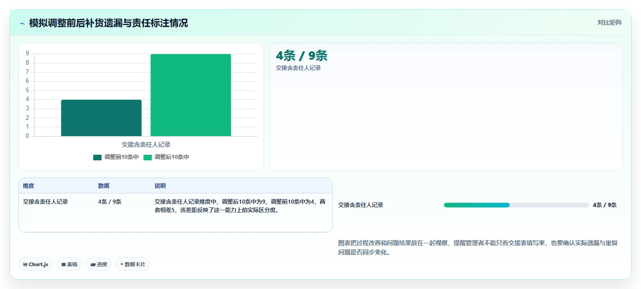Click the dark teal bar with value 4
The image size is (641, 289).
click(101, 118)
